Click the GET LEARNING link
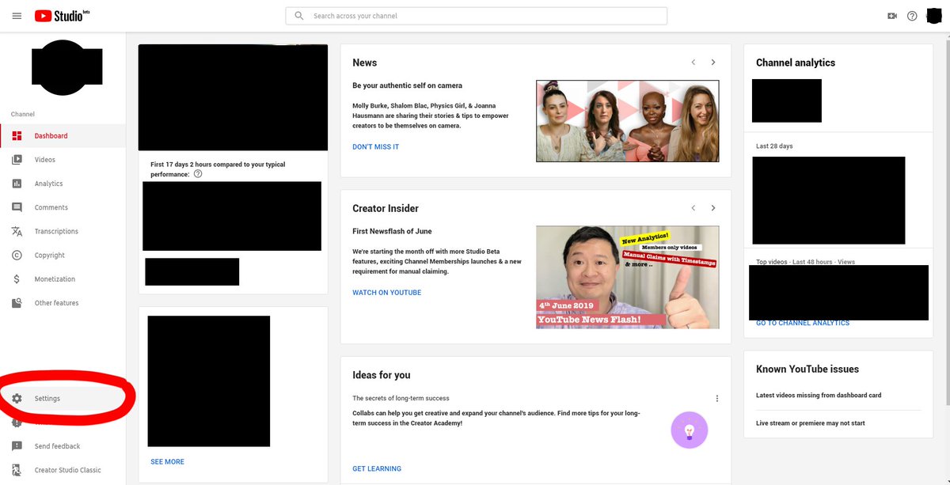950x485 pixels. tap(377, 468)
